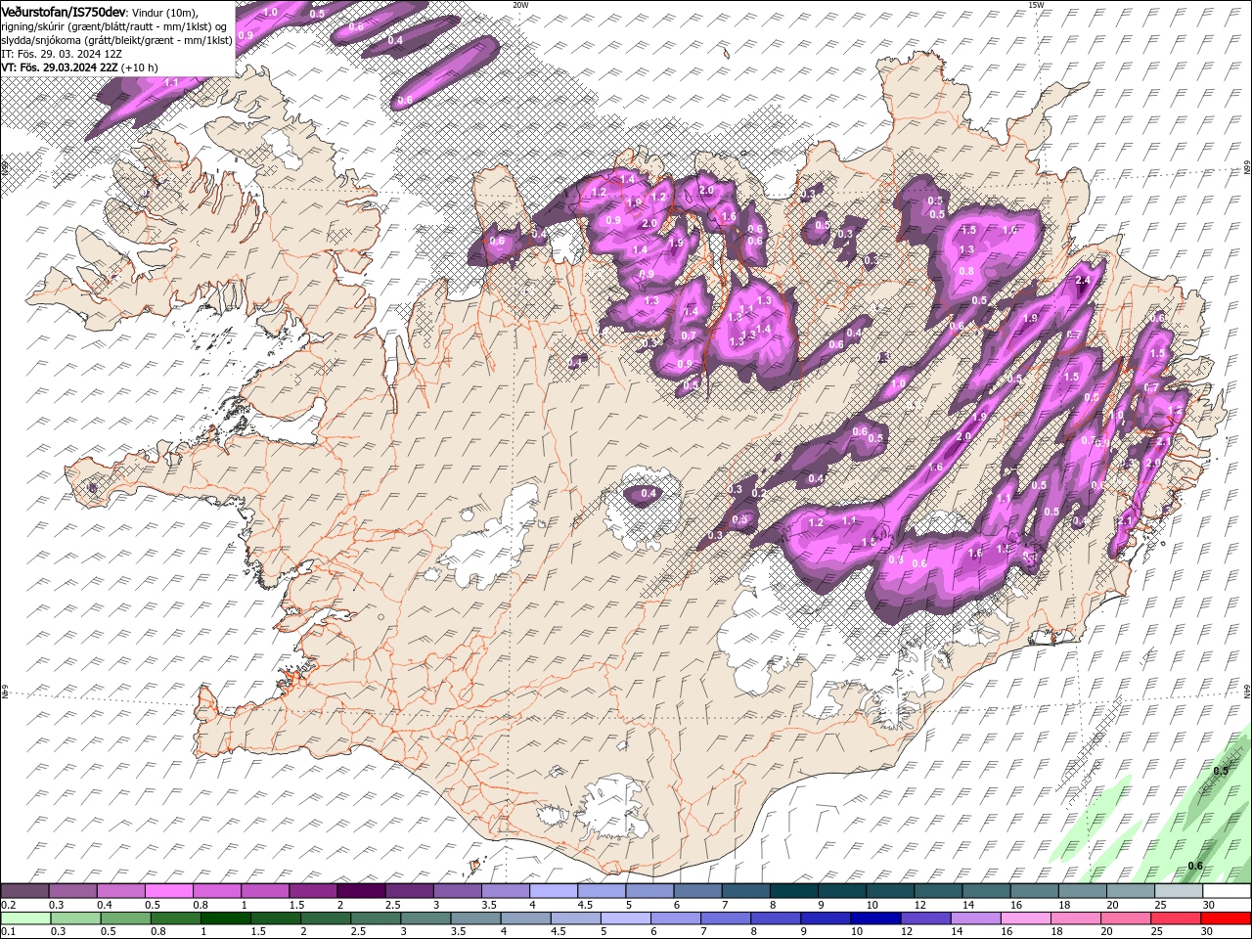Select the top-scale swatch above the 12 label
This screenshot has width=1252, height=939.
[x=937, y=891]
